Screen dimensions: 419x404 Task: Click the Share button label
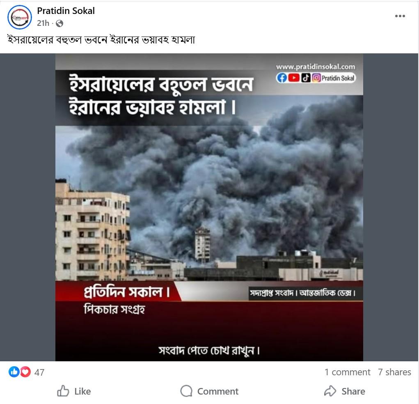point(353,391)
